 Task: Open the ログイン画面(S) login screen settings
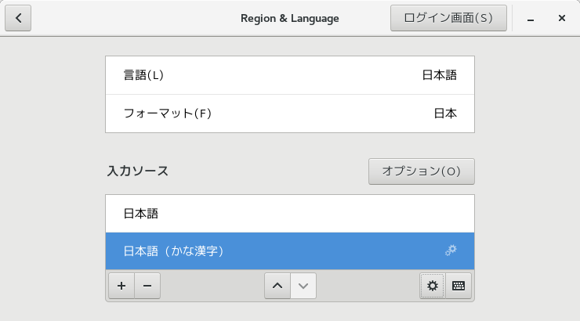(x=448, y=18)
